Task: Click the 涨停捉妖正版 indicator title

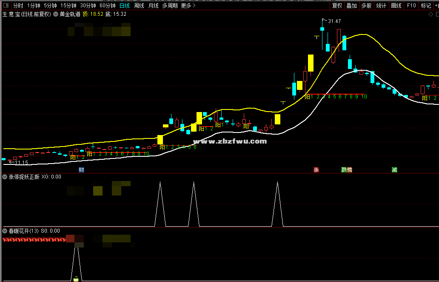Action: pyautogui.click(x=24, y=177)
